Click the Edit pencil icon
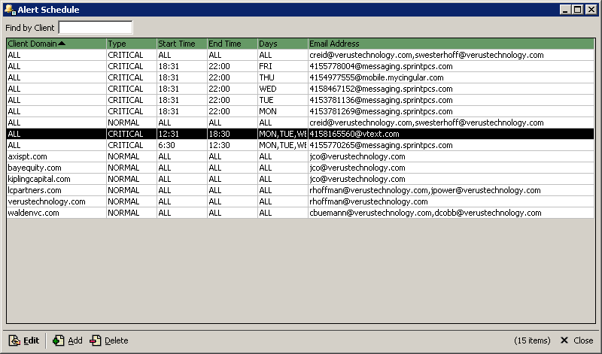 14,340
